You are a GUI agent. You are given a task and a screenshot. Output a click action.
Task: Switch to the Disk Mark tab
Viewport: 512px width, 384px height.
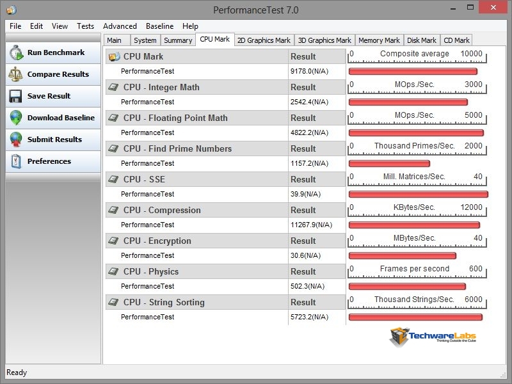click(x=422, y=40)
